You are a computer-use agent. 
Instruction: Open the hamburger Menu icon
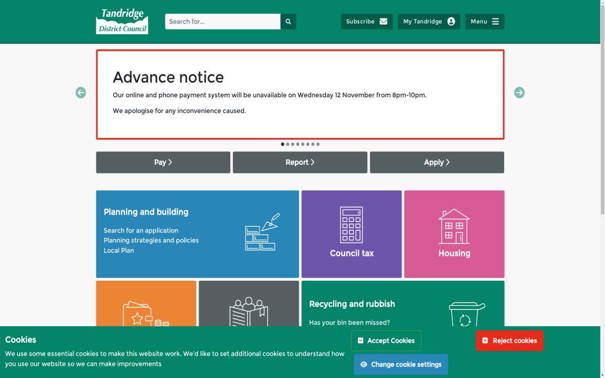coord(495,21)
